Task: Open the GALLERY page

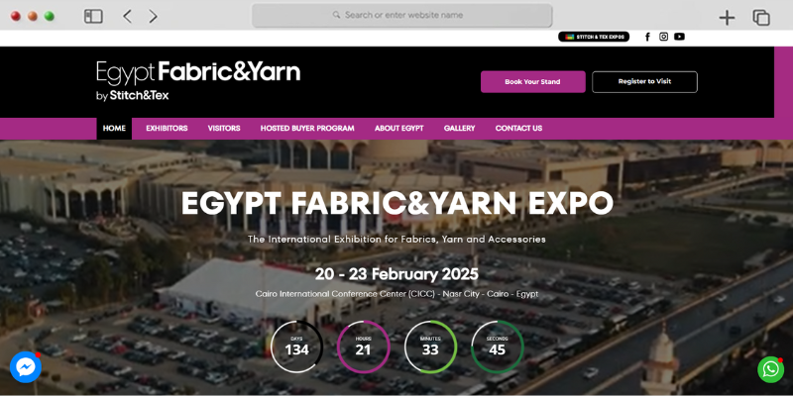Action: click(x=459, y=129)
